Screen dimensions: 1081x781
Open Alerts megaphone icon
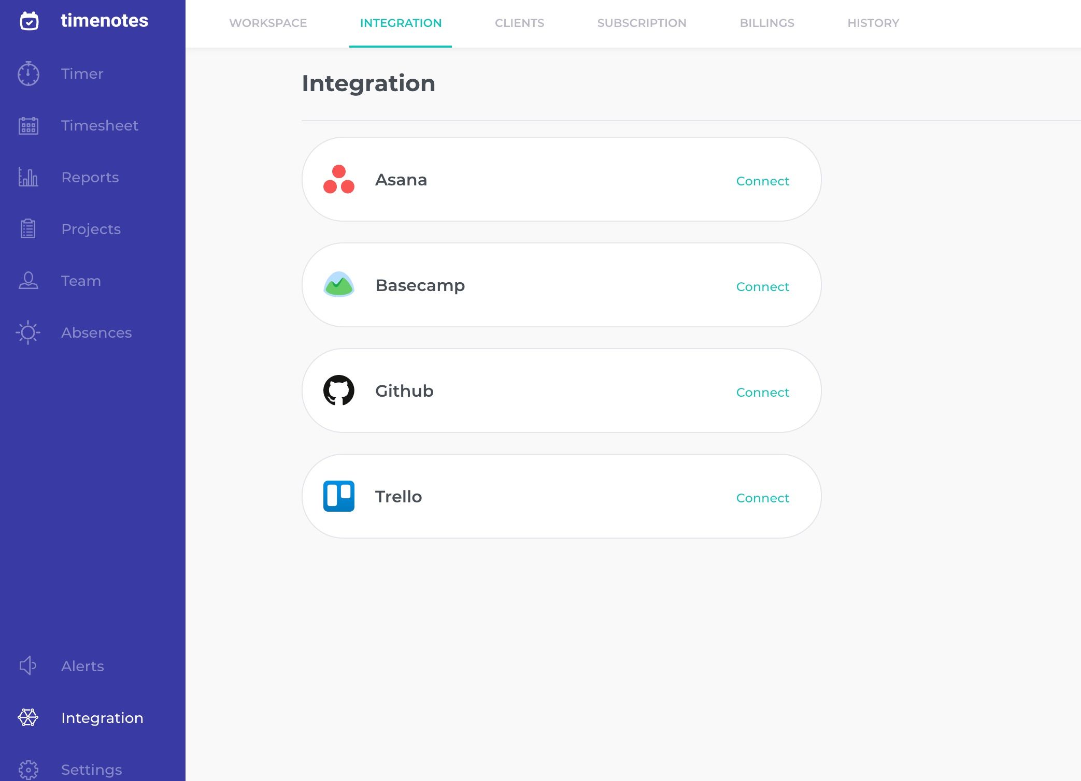[x=28, y=666]
